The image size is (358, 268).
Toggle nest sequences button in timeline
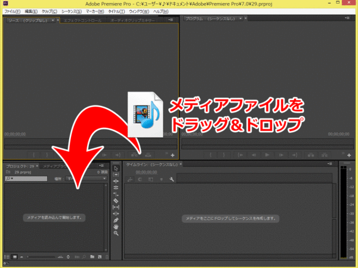(x=130, y=180)
